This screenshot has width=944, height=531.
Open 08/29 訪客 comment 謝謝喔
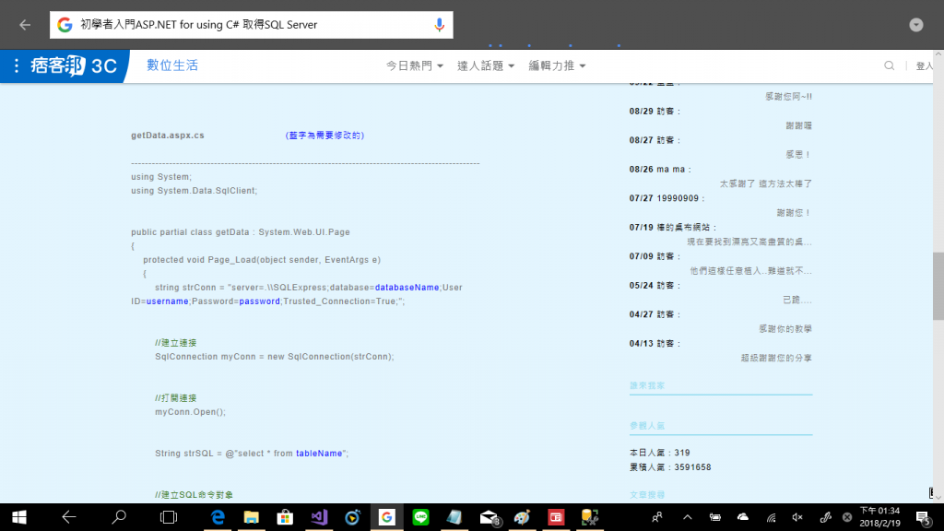click(x=798, y=125)
